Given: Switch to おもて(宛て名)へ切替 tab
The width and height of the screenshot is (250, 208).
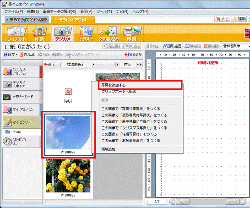Looking at the screenshot, I should tap(27, 19).
